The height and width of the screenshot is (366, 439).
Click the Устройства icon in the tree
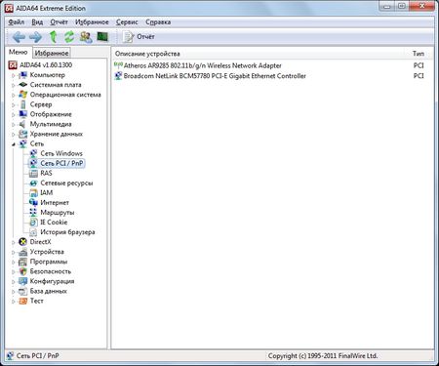coord(22,252)
